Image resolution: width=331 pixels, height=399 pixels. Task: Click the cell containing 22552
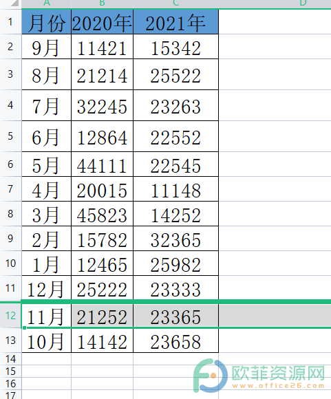tap(175, 136)
